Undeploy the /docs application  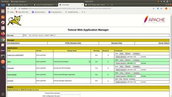136,60
